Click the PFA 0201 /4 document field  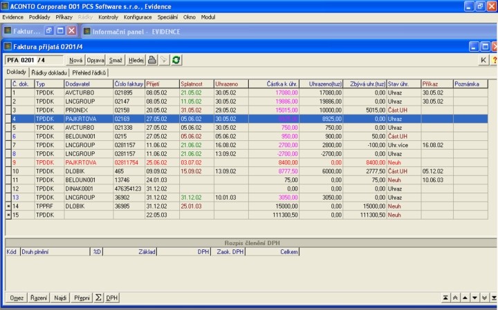(35, 61)
